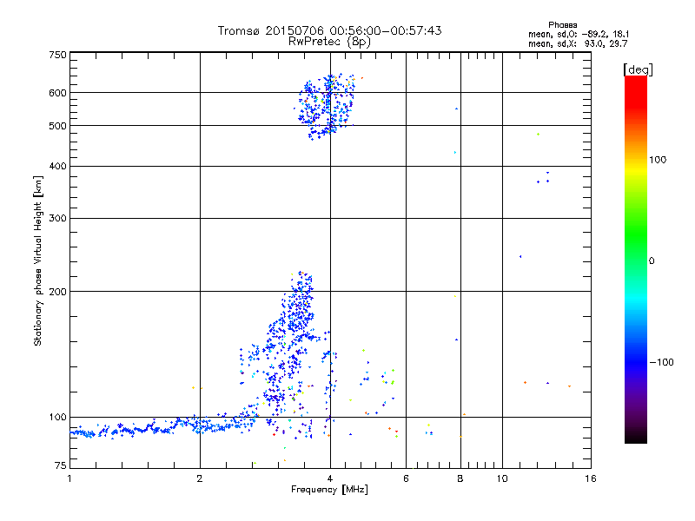The height and width of the screenshot is (521, 695).
Task: Click the '[deg]' colorbar unit label
Action: point(638,69)
